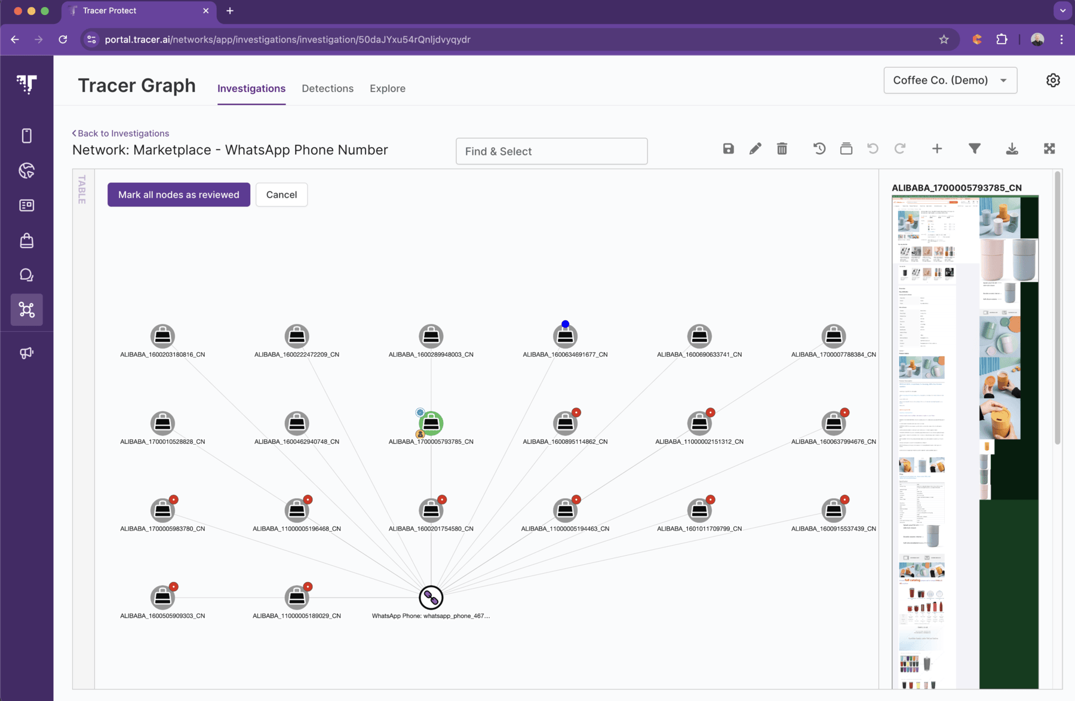
Task: Select node ALIBABA_1600637994676_CN
Action: tap(834, 423)
